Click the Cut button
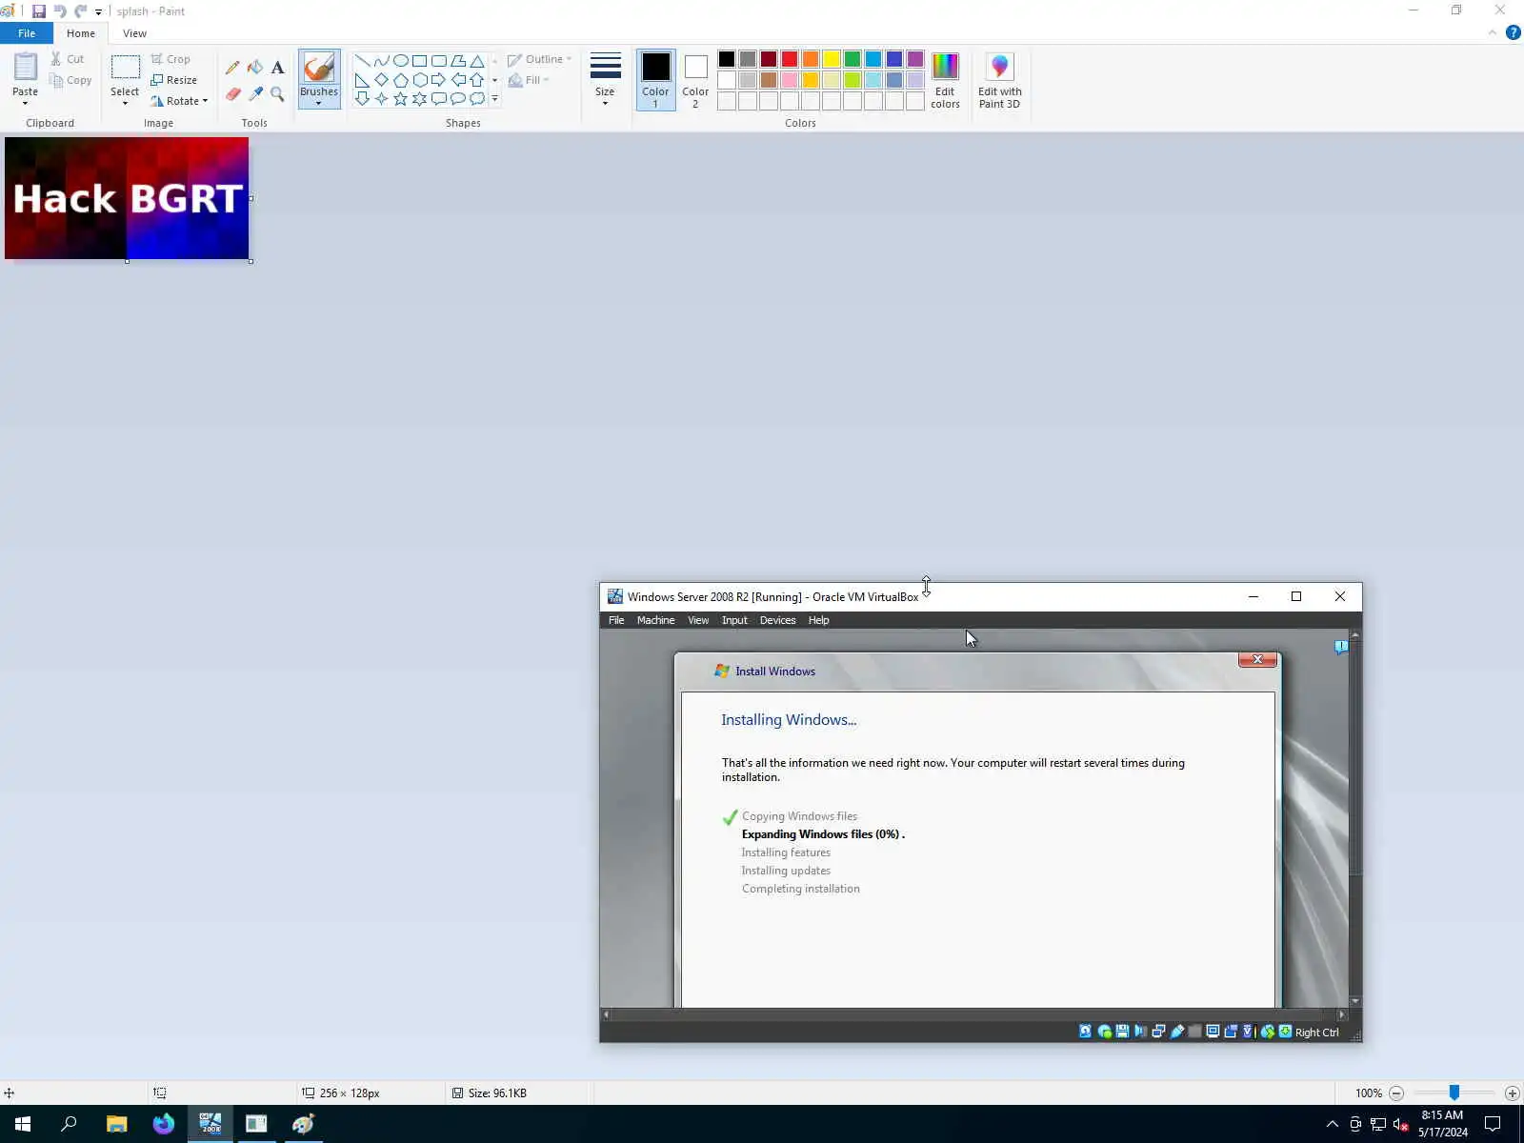Image resolution: width=1524 pixels, height=1143 pixels. coord(67,59)
